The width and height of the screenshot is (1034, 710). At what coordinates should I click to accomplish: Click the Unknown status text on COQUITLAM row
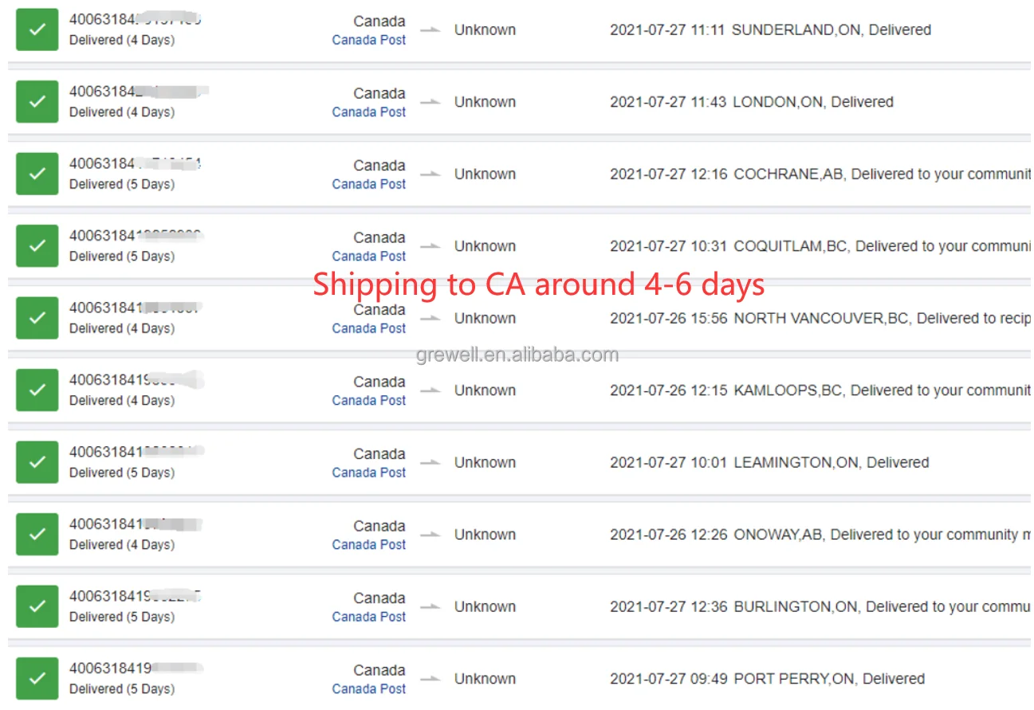pos(485,245)
